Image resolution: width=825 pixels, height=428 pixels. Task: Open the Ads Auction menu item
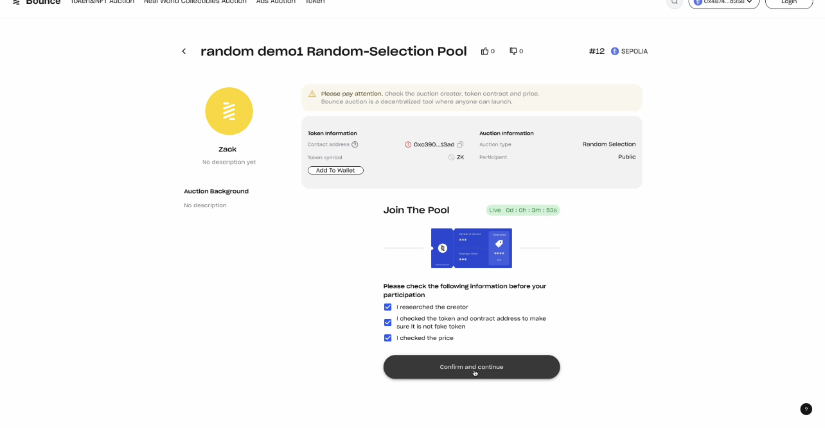276,2
